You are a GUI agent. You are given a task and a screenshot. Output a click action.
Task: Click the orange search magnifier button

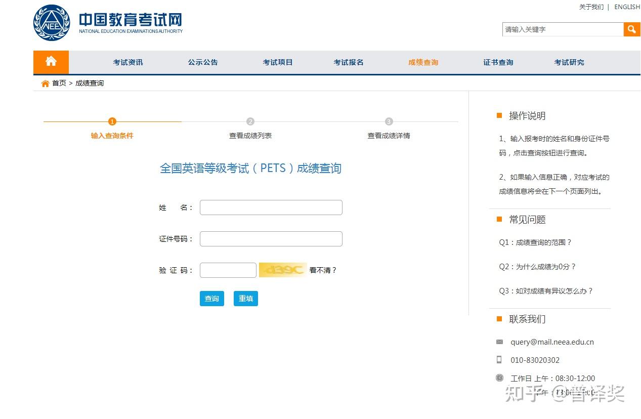click(x=631, y=29)
